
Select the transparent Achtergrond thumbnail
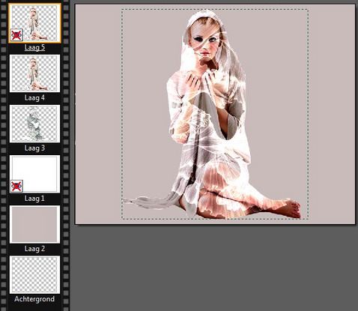pos(34,274)
